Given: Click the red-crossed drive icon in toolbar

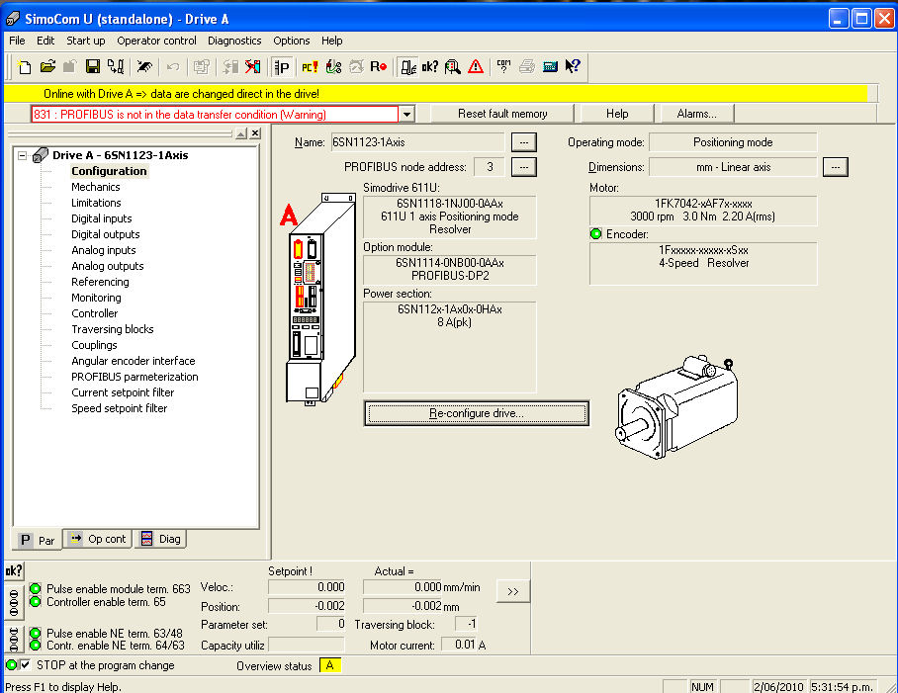Looking at the screenshot, I should click(252, 67).
